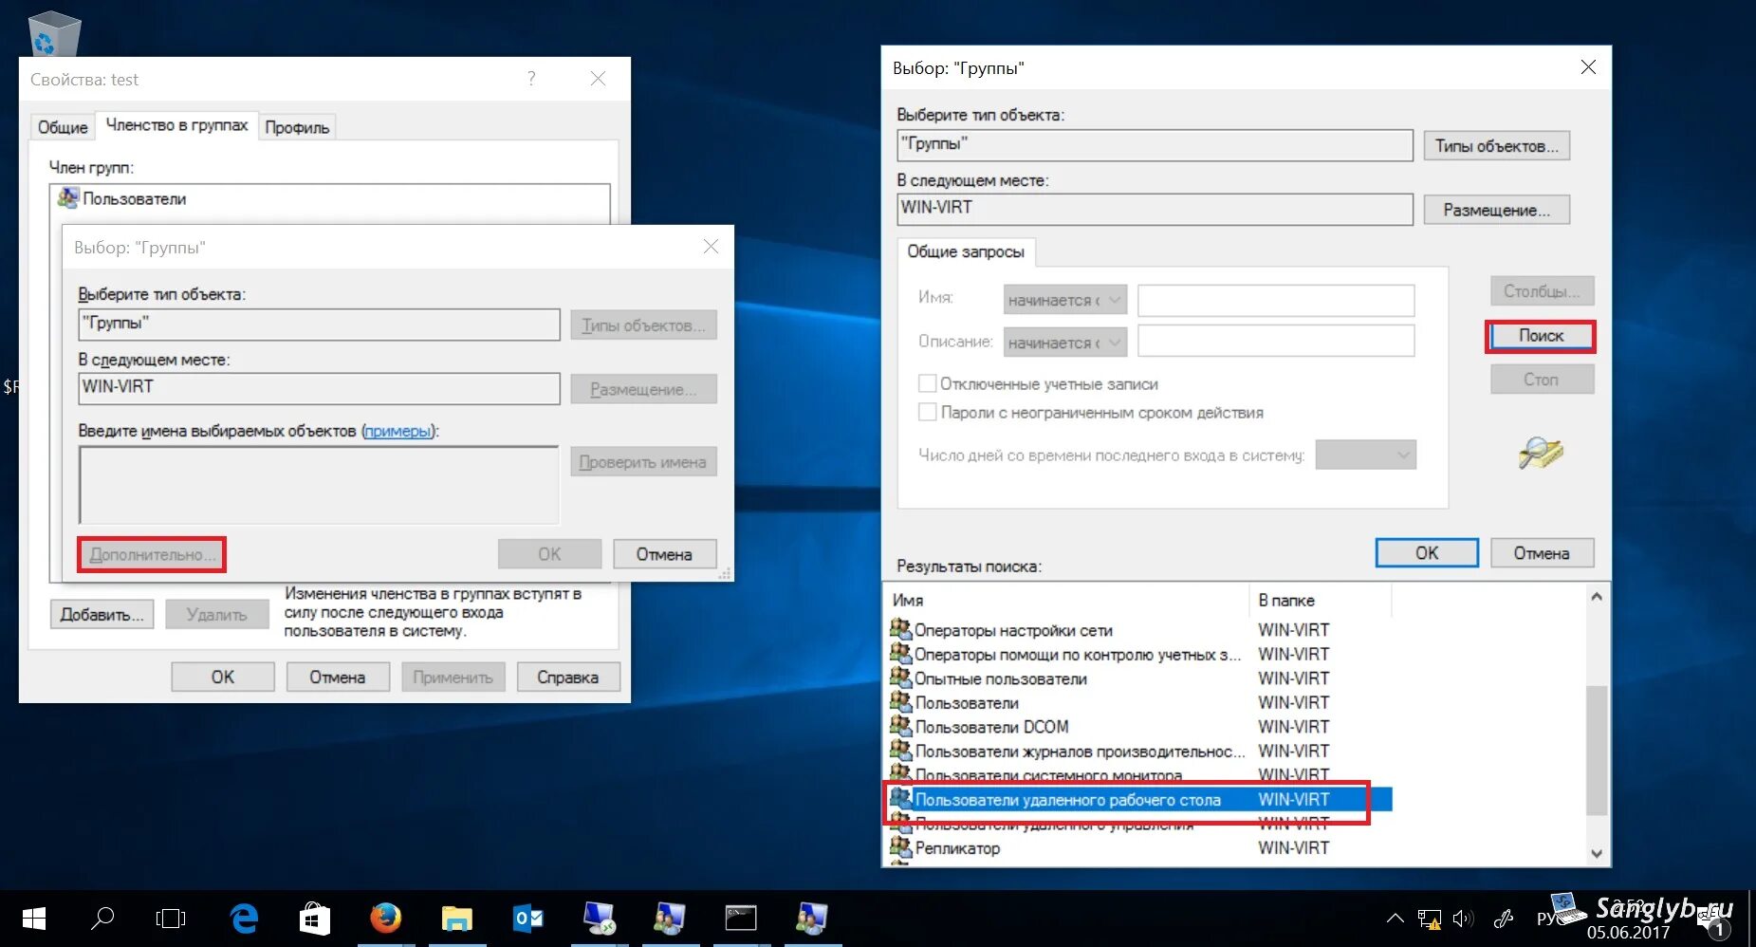Click the 'В папке' column header
Viewport: 1756px width, 947px height.
point(1321,601)
